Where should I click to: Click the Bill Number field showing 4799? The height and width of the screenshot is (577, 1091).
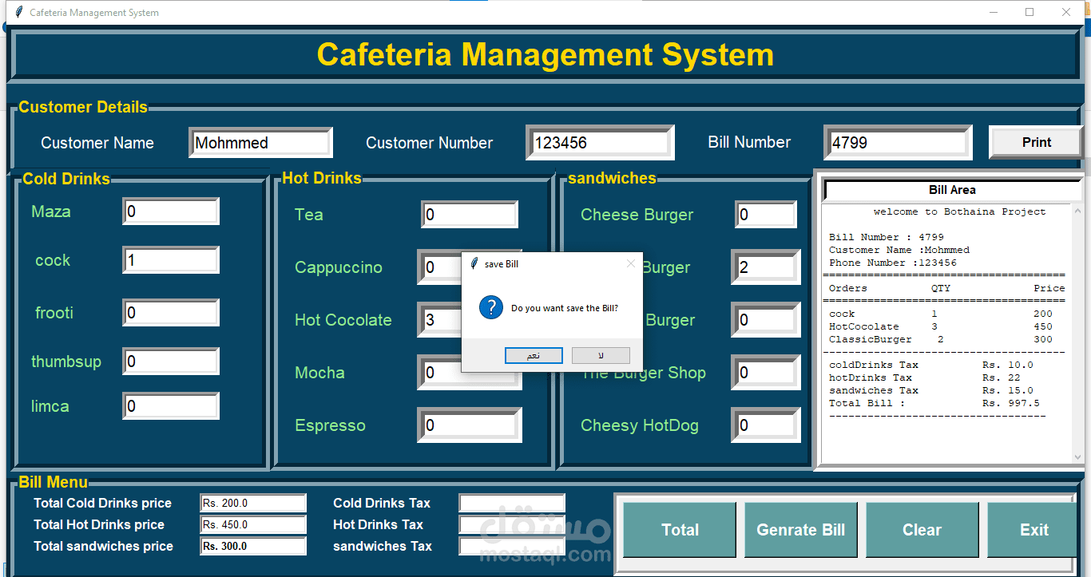(x=897, y=142)
